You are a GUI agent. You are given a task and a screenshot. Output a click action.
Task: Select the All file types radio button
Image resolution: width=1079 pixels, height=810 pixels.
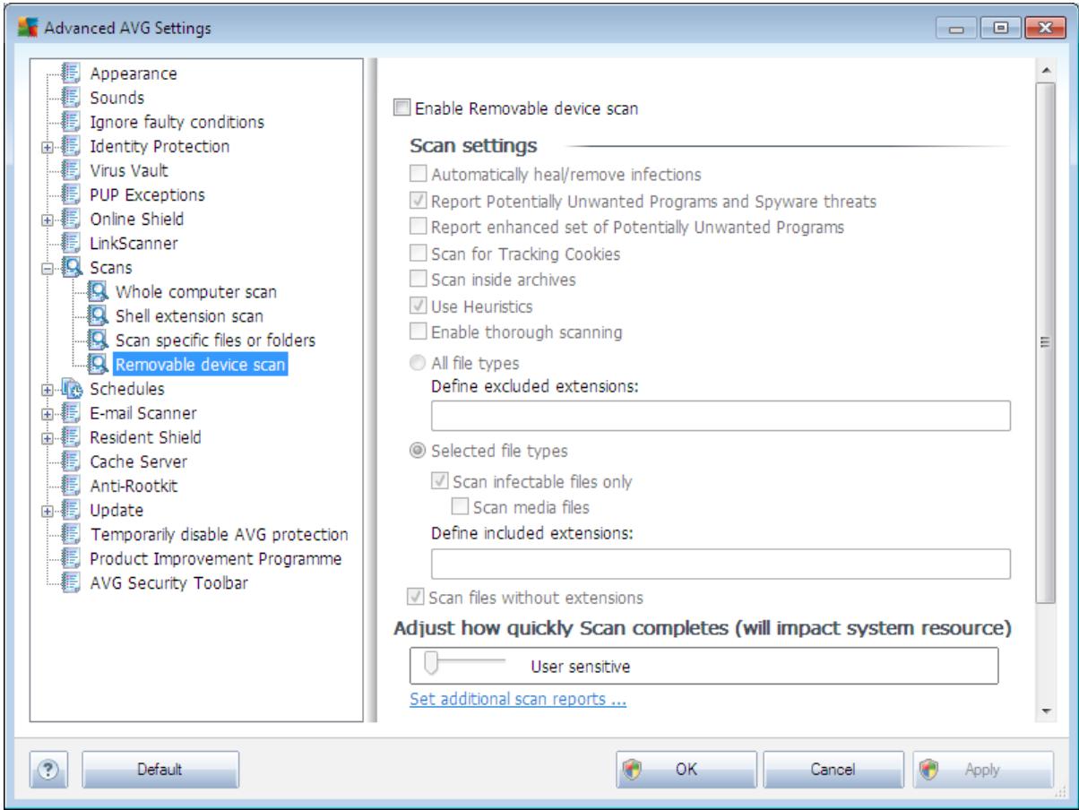[x=419, y=364]
